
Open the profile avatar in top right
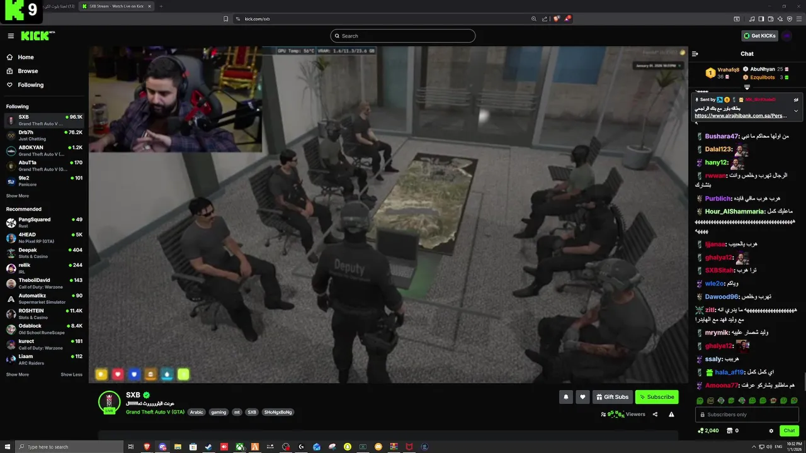pyautogui.click(x=787, y=36)
